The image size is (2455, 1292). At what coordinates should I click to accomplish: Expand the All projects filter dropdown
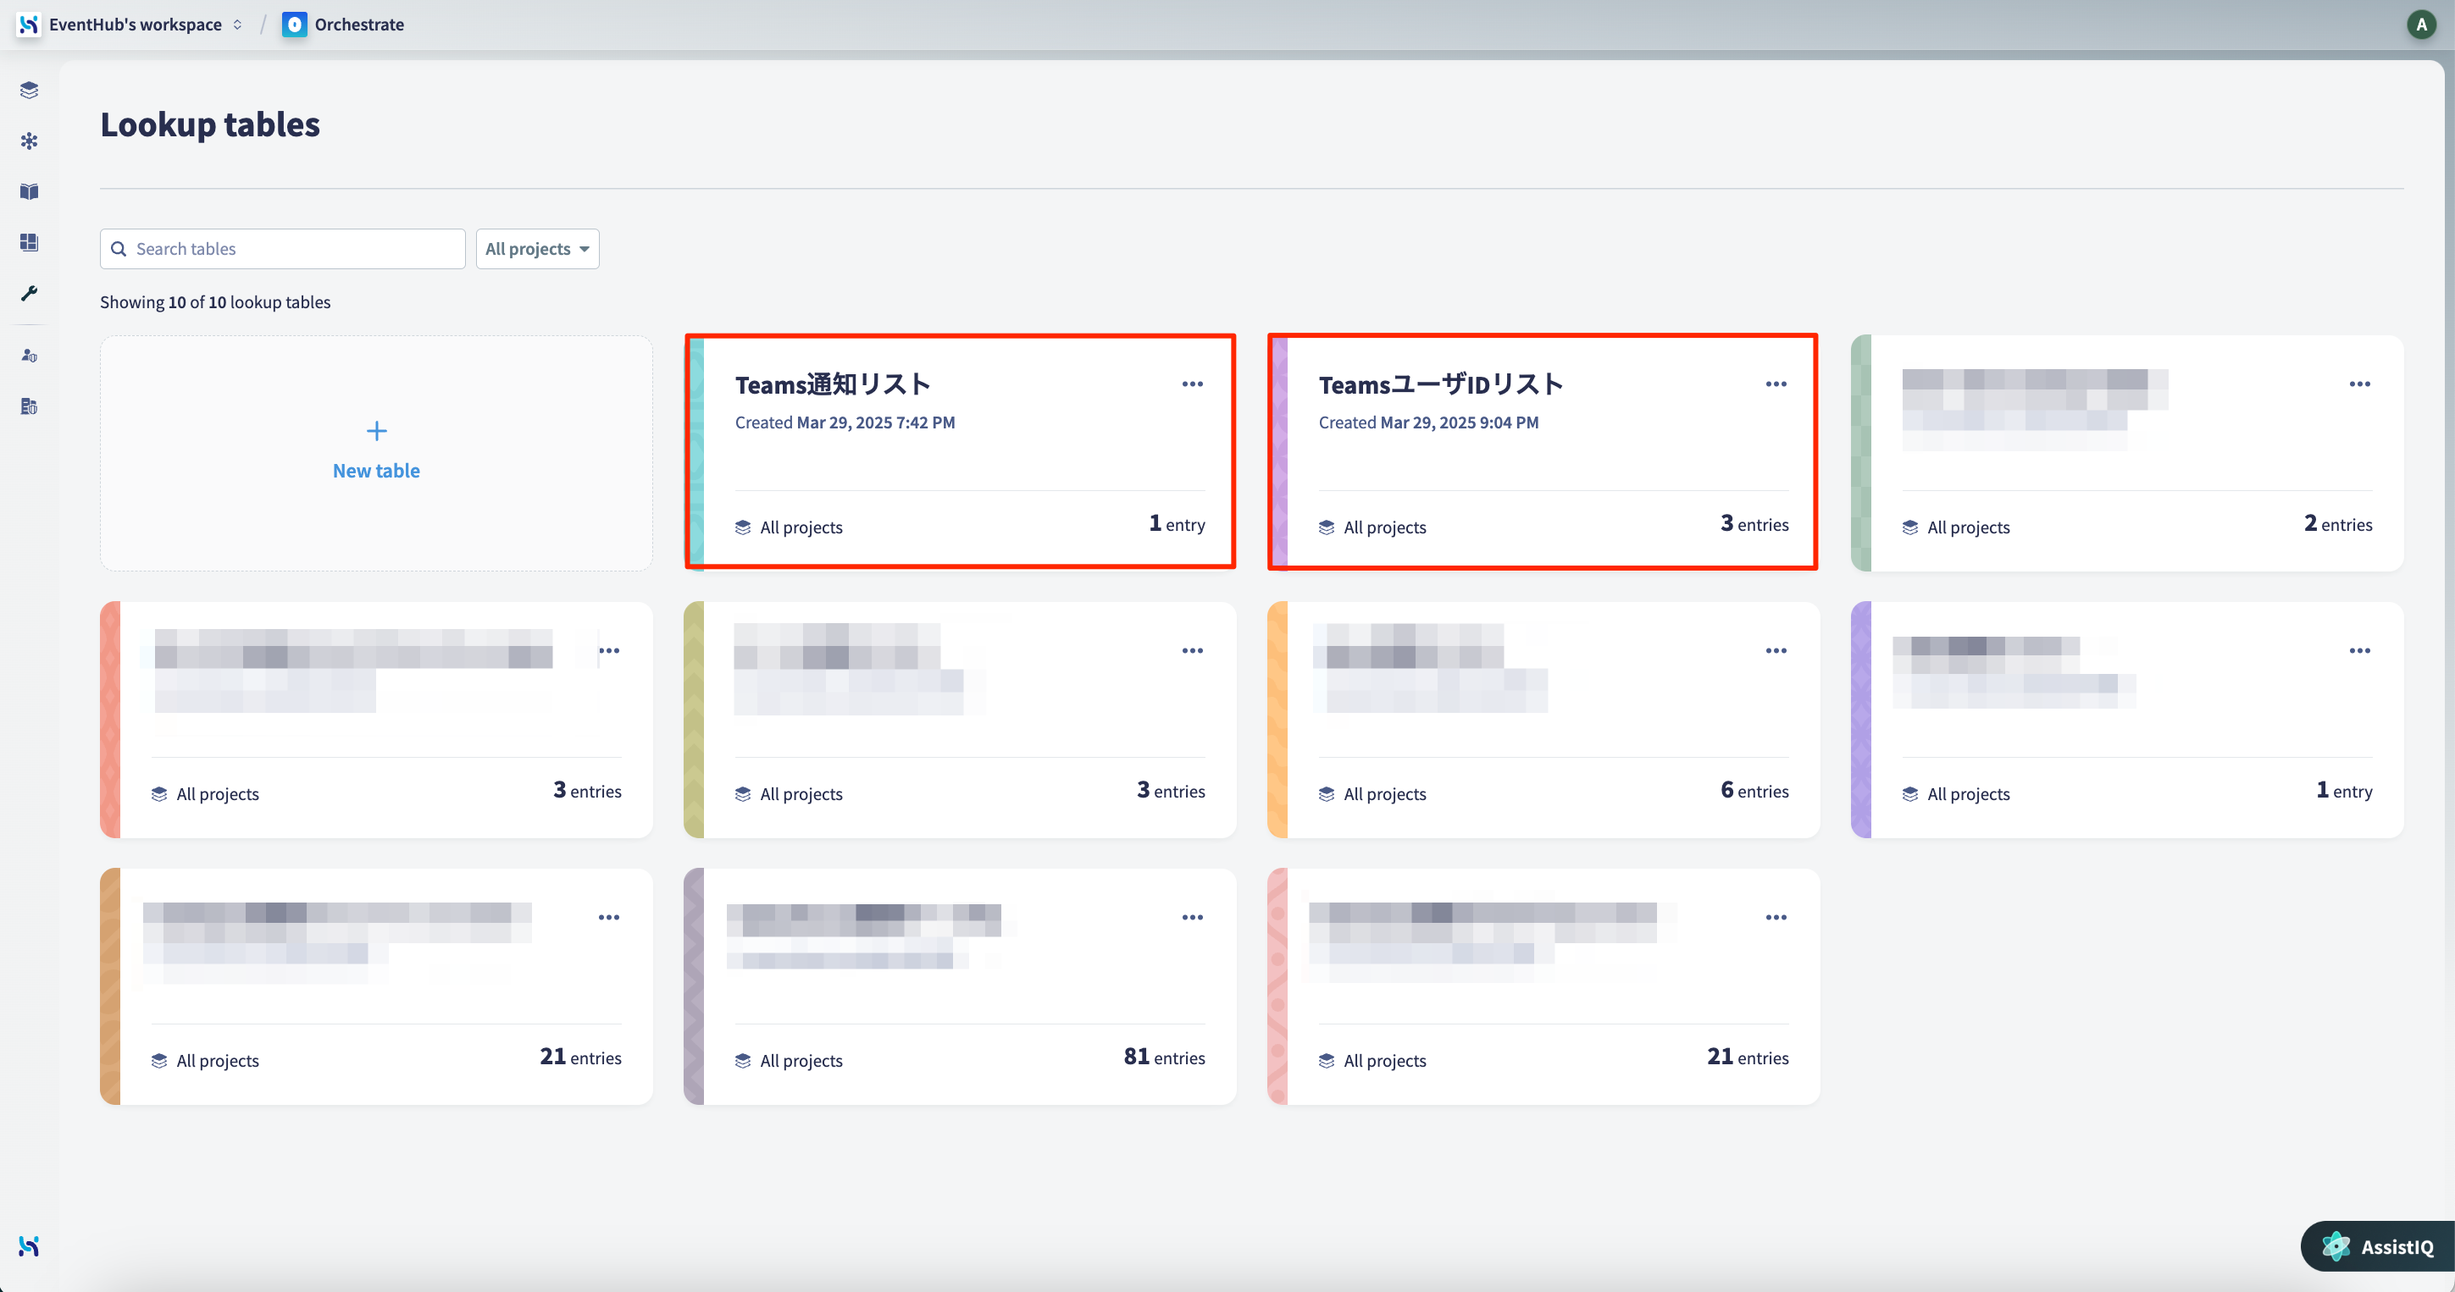click(x=537, y=249)
